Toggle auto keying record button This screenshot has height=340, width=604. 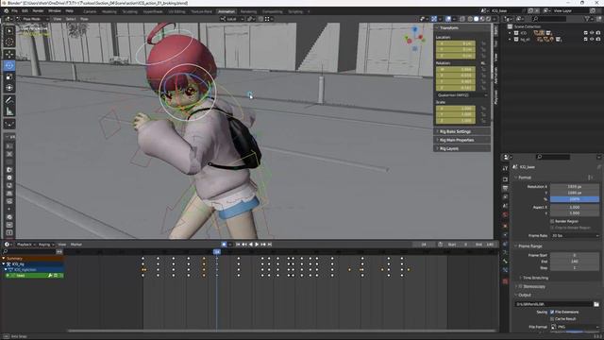pyautogui.click(x=224, y=245)
